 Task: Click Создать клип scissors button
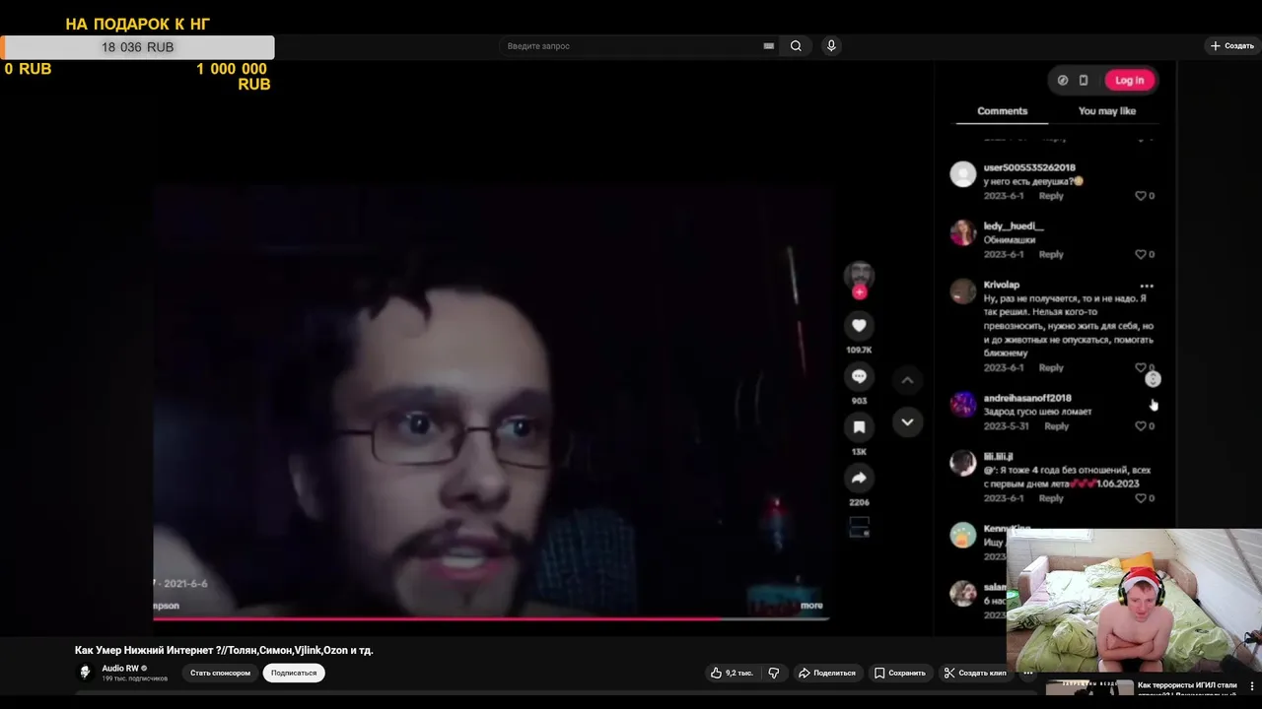click(975, 673)
